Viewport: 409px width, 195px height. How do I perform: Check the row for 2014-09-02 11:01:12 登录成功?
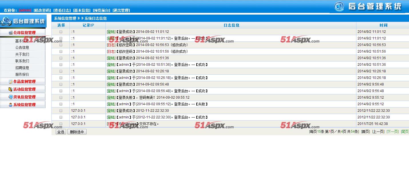tap(61, 32)
